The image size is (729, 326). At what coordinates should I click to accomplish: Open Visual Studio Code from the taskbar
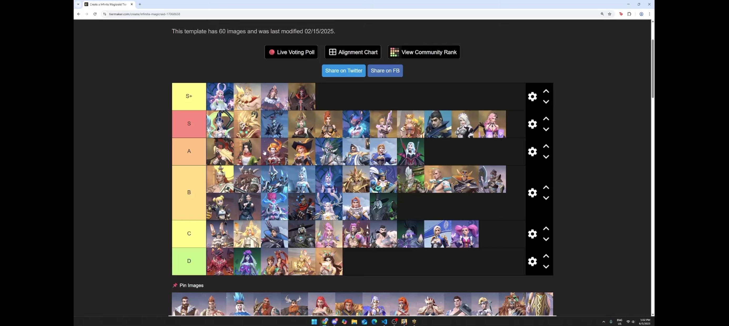(384, 322)
